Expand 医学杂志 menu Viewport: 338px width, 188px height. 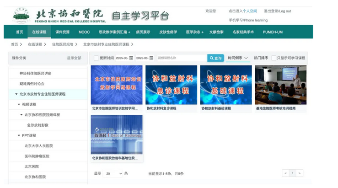coord(195,32)
